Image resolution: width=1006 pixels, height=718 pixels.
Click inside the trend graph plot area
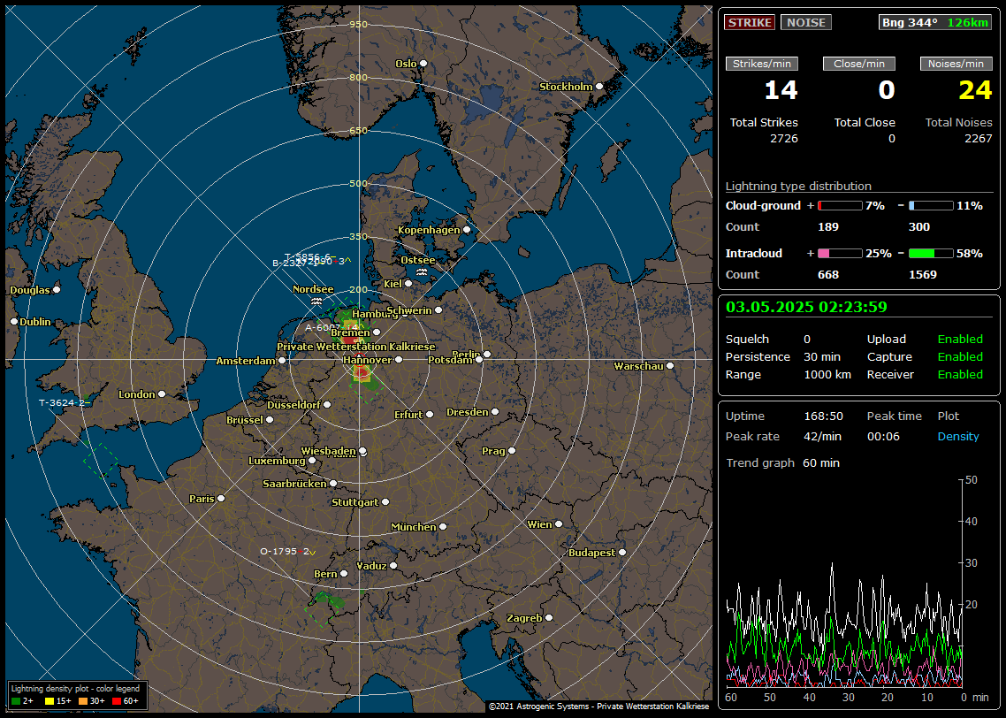843,584
